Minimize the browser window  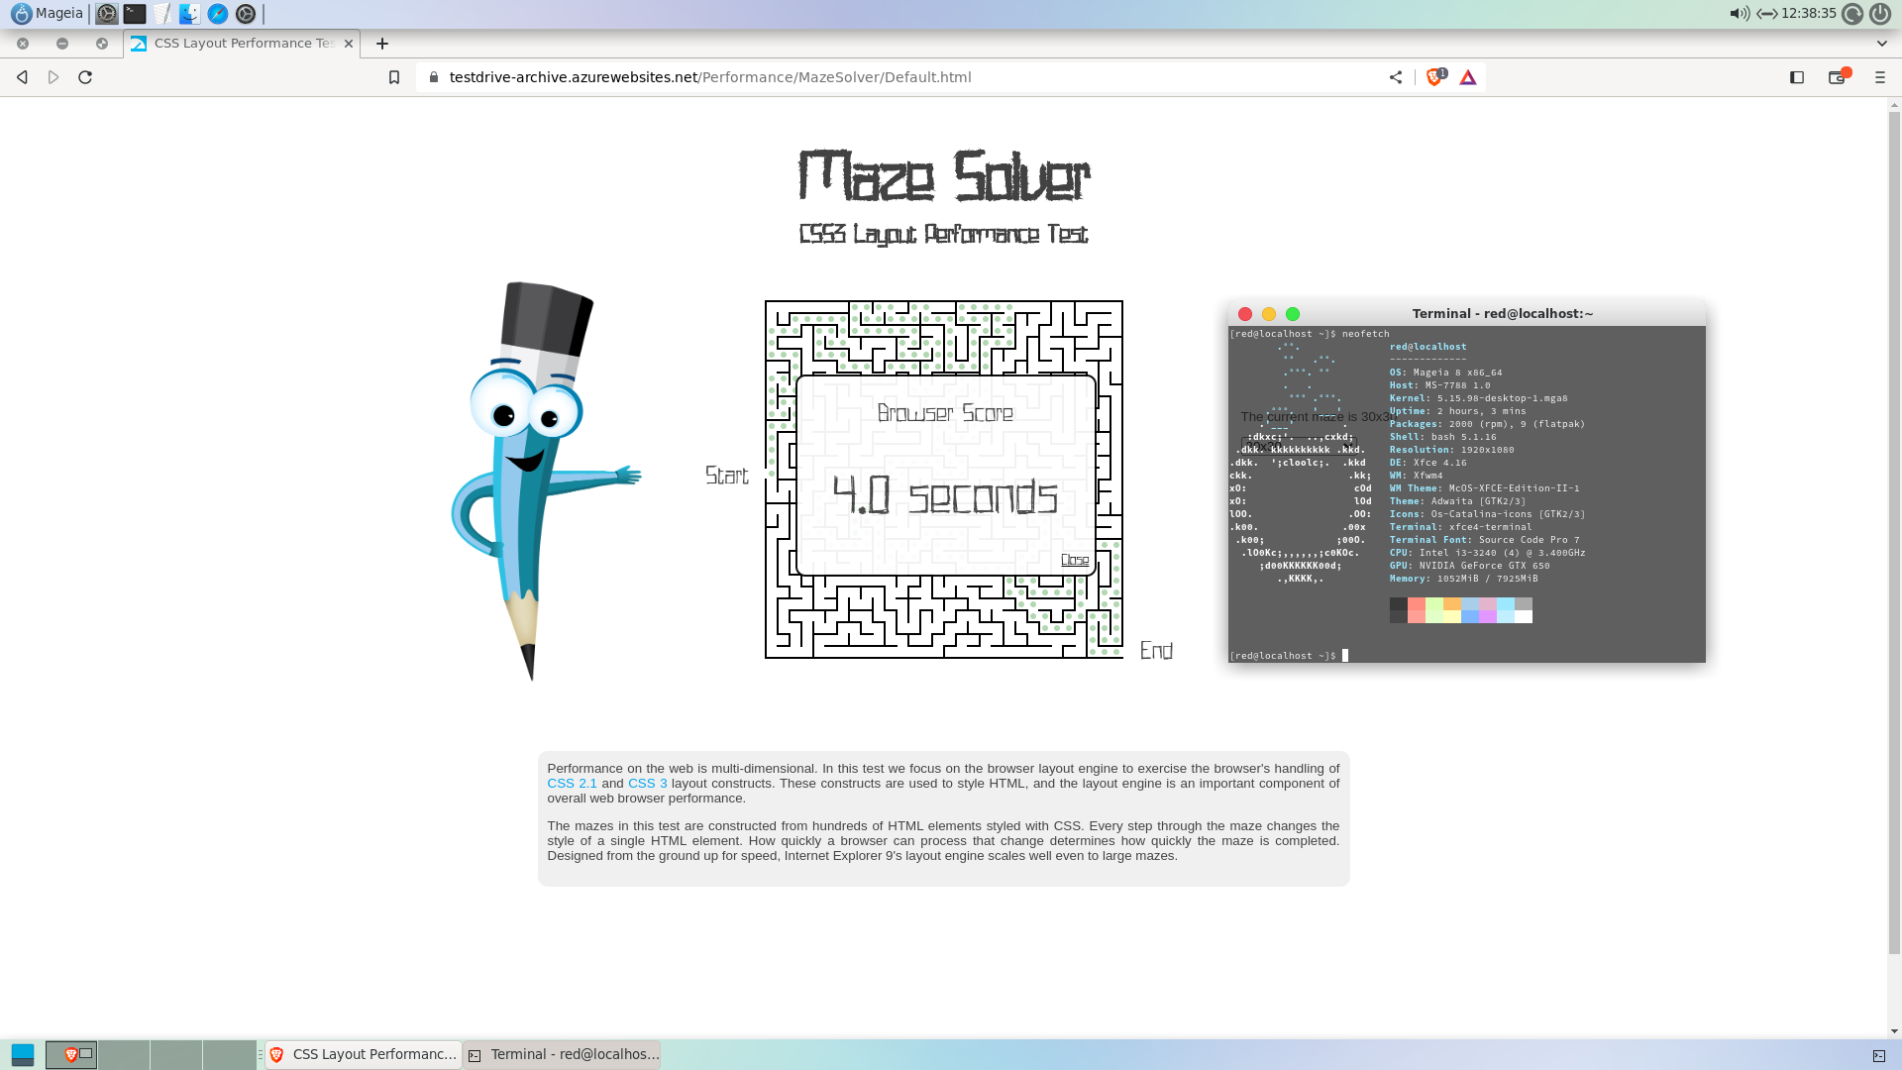[62, 44]
